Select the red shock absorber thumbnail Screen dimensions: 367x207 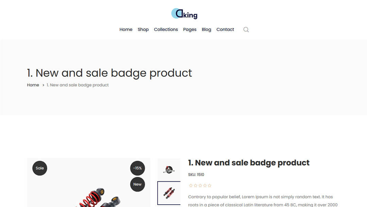pyautogui.click(x=169, y=193)
